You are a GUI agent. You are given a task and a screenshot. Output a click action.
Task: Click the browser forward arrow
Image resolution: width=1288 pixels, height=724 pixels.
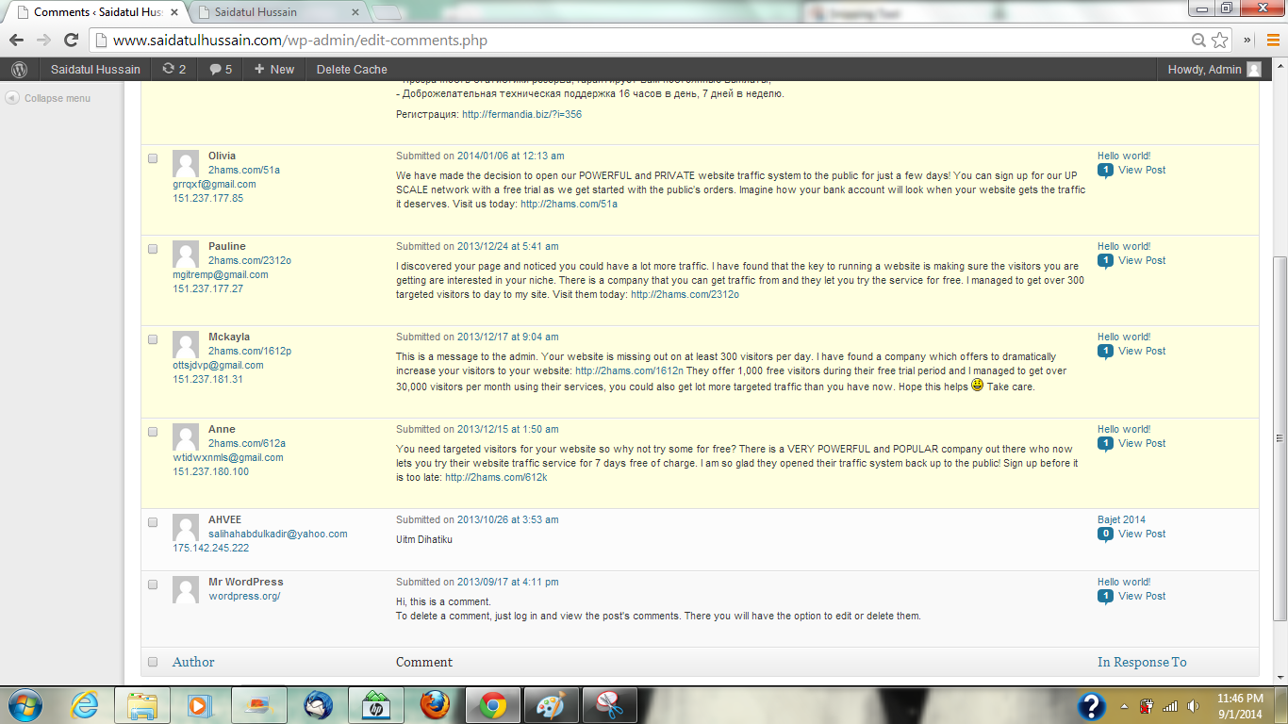[43, 41]
